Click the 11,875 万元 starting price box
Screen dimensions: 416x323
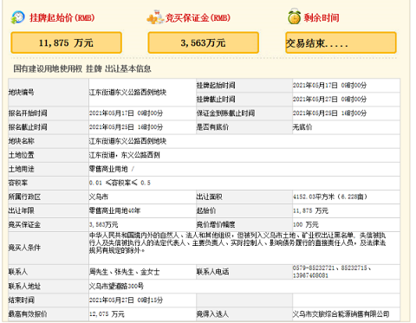[66, 42]
